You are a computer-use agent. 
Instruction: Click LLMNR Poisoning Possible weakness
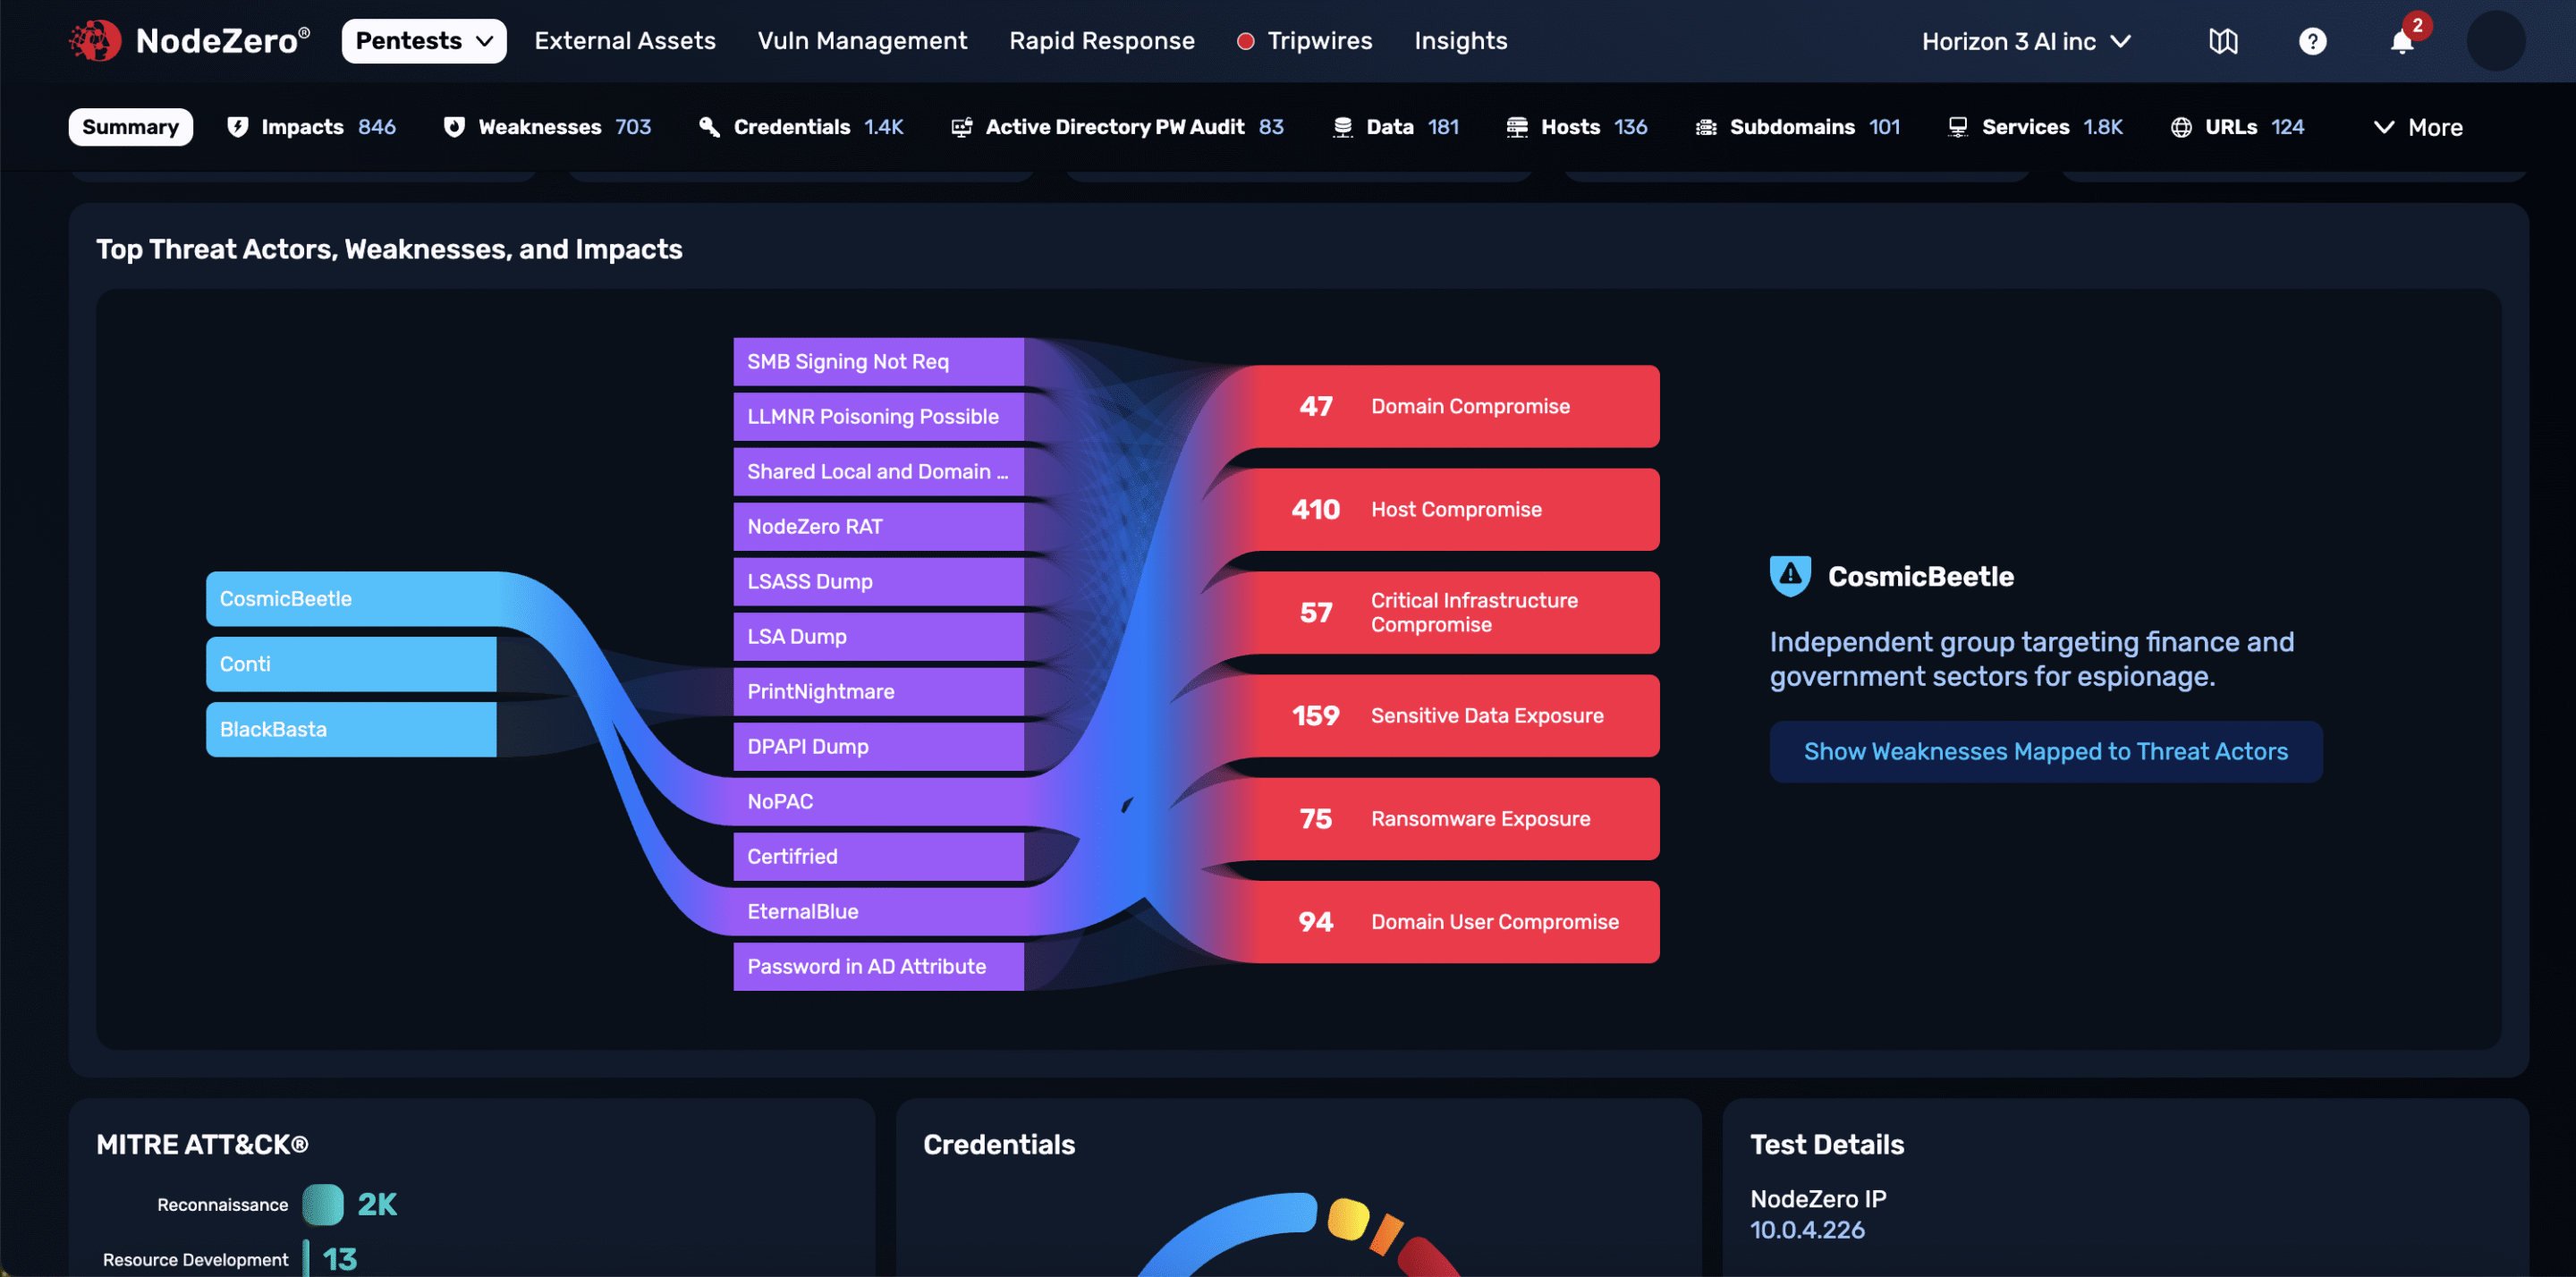tap(878, 416)
